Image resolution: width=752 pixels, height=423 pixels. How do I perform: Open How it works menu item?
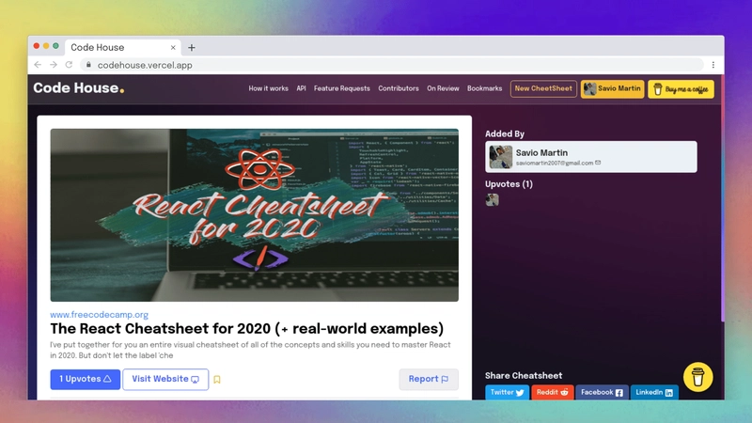[x=268, y=88]
